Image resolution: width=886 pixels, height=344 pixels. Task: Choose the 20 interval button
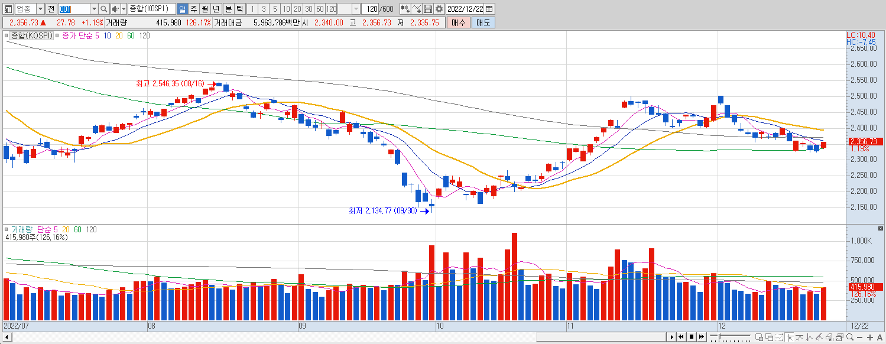[x=297, y=9]
